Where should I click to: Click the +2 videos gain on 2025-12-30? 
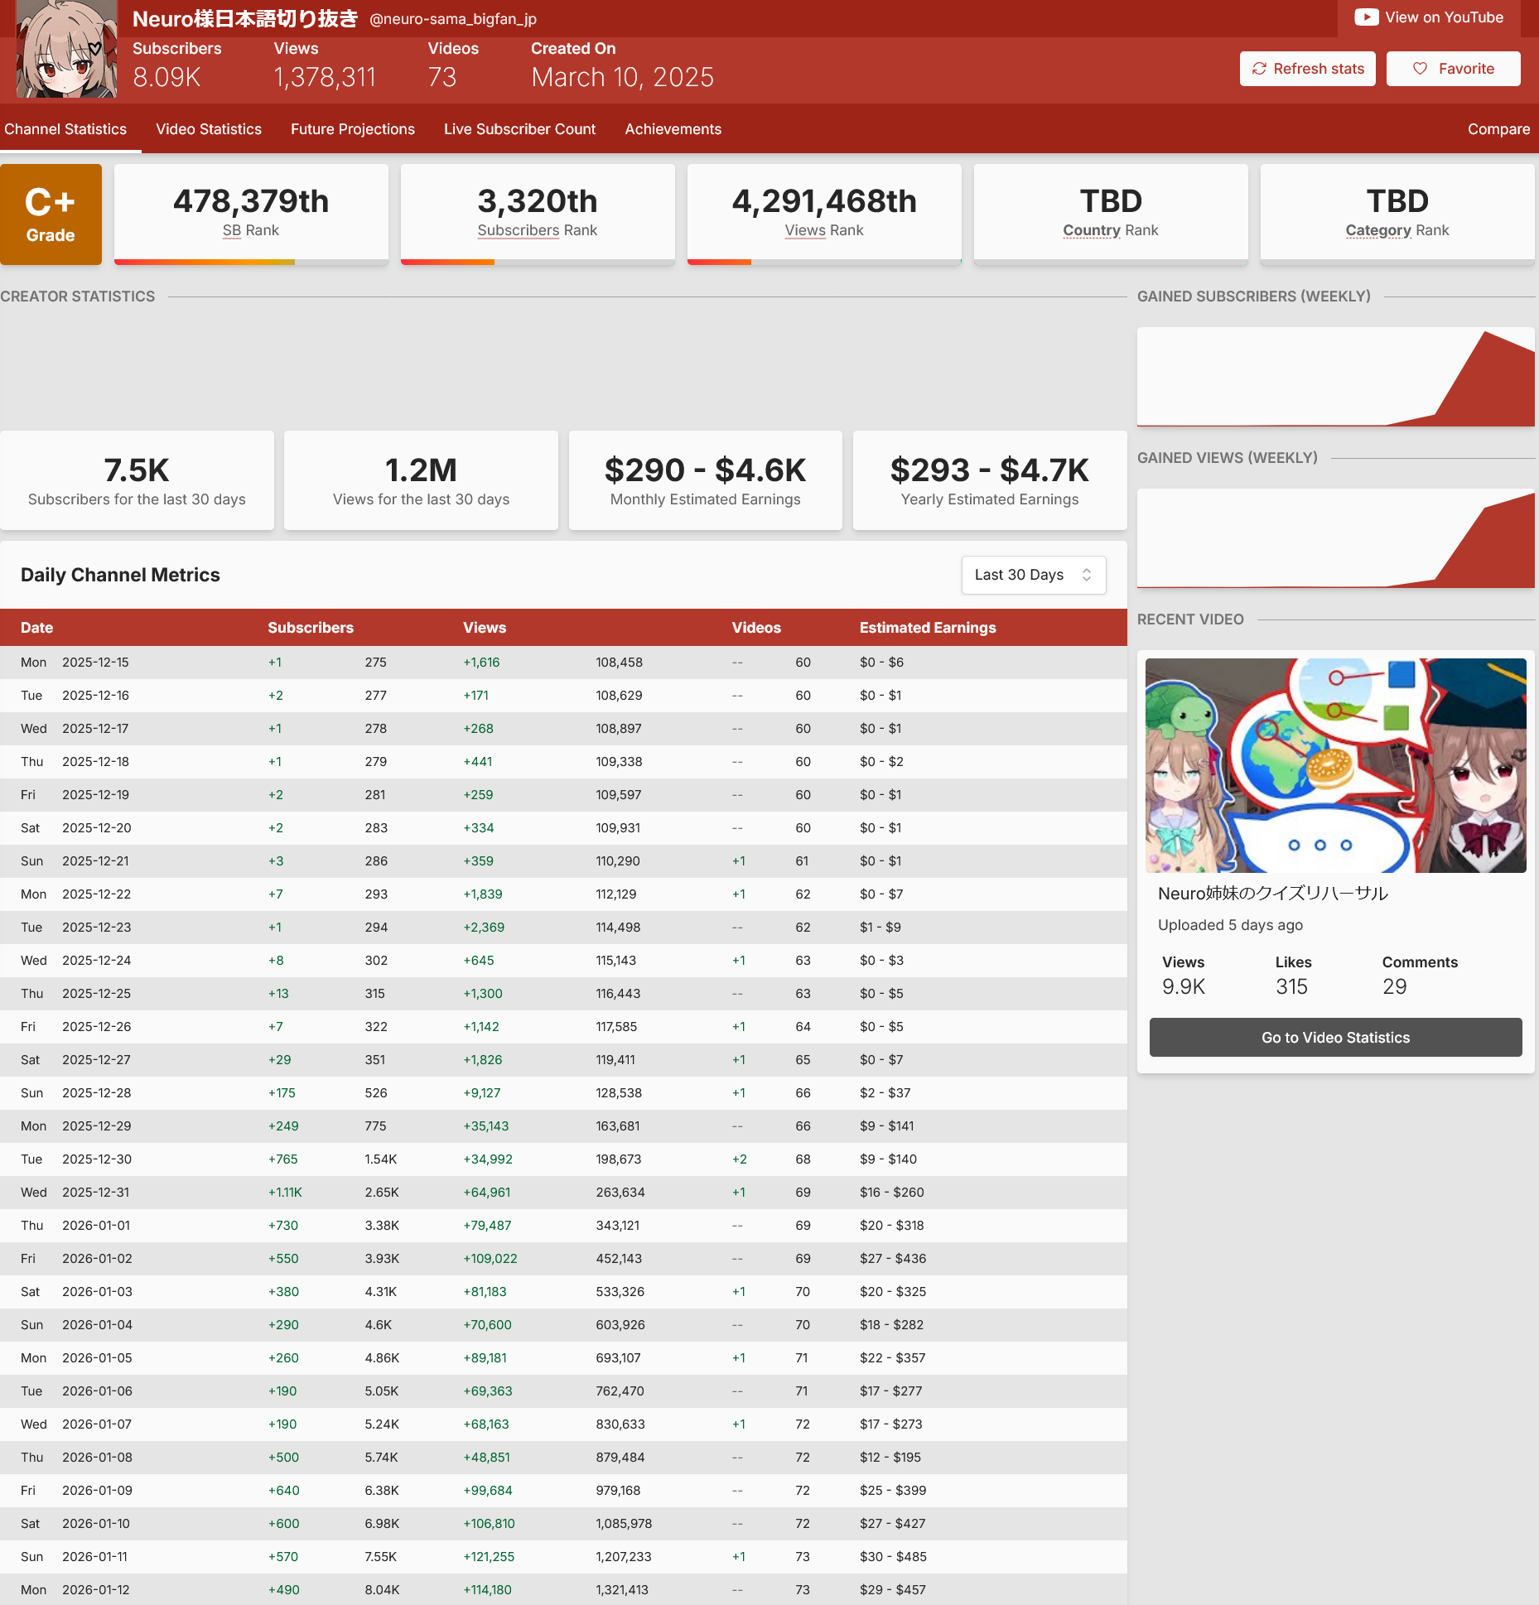(x=739, y=1159)
